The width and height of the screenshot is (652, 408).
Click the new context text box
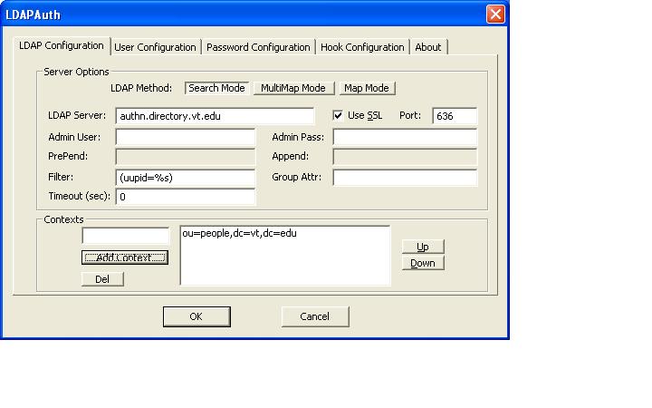(126, 236)
